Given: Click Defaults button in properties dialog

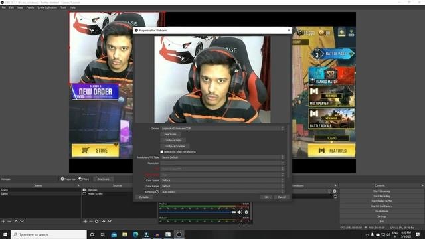Looking at the screenshot, I should [144, 197].
